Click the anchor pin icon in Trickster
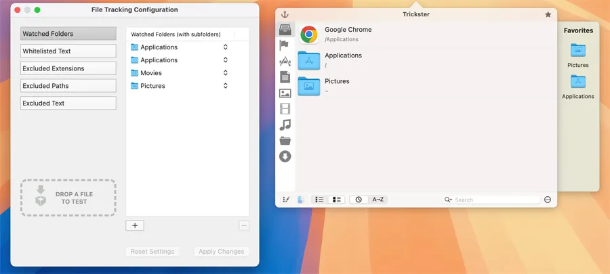Viewport: 610px width, 274px height. coord(285,14)
